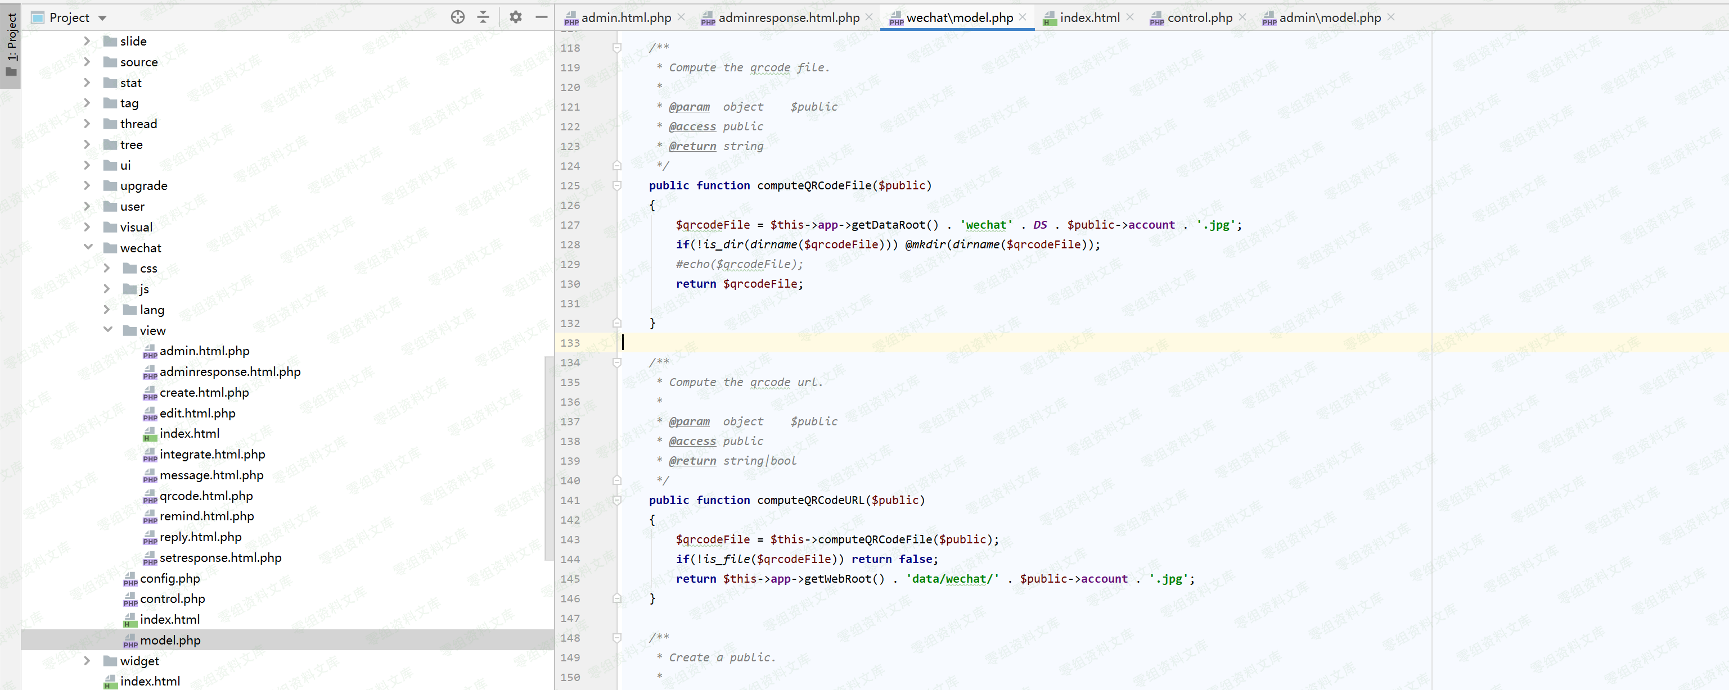Hide the Project panel with minus icon

click(541, 17)
